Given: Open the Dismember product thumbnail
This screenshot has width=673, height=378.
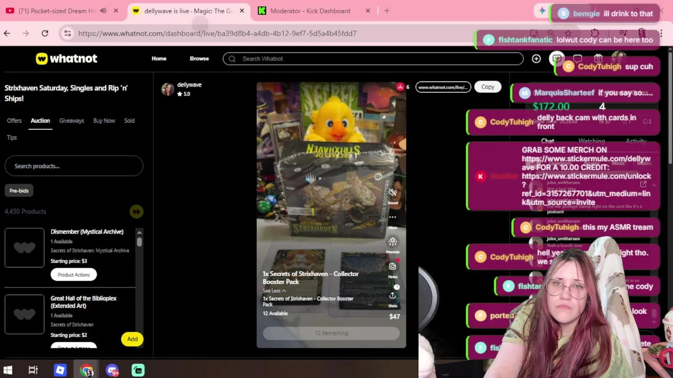Looking at the screenshot, I should (24, 248).
